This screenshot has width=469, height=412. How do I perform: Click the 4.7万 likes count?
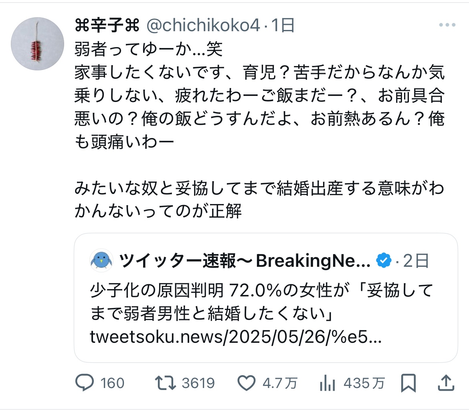(x=280, y=383)
